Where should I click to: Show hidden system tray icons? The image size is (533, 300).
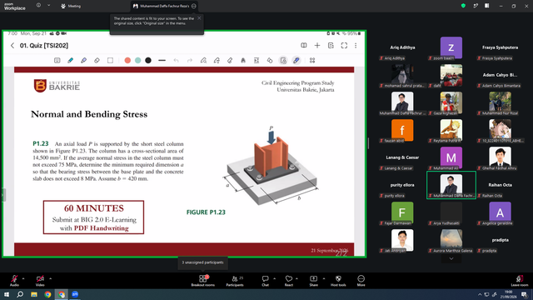[480, 294]
